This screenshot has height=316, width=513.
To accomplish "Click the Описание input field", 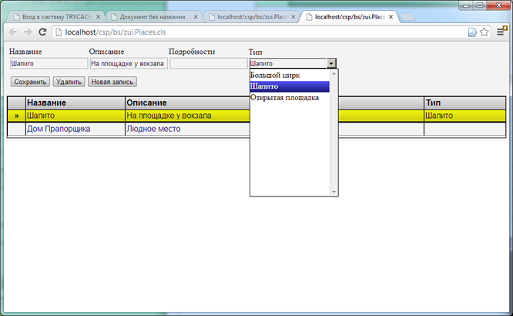I will 129,63.
